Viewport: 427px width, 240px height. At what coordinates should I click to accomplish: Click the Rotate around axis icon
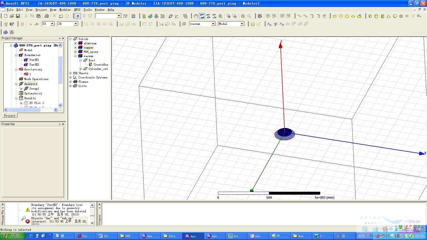(128, 24)
